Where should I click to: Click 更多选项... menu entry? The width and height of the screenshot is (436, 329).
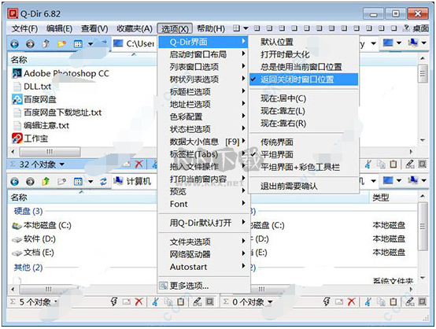pyautogui.click(x=204, y=286)
